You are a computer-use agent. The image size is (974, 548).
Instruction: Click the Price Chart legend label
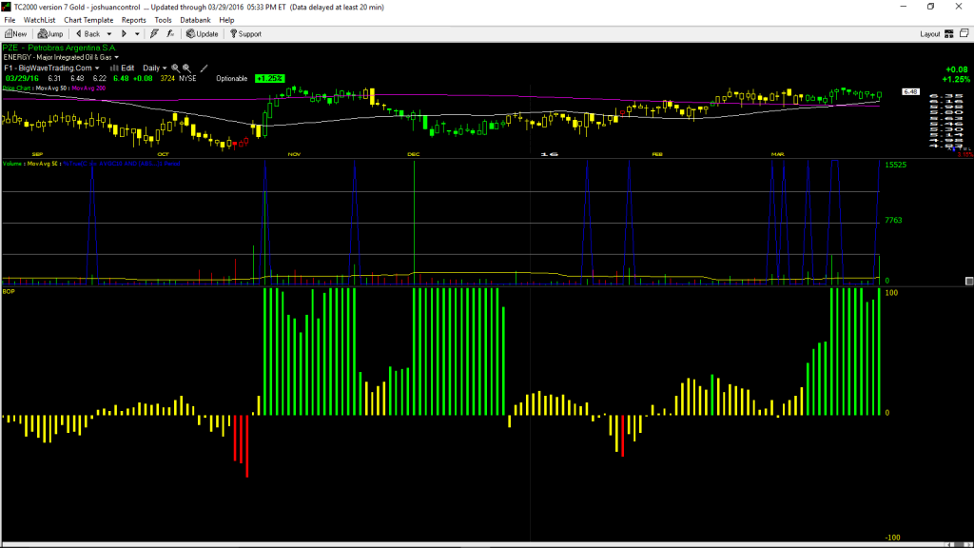tap(17, 88)
